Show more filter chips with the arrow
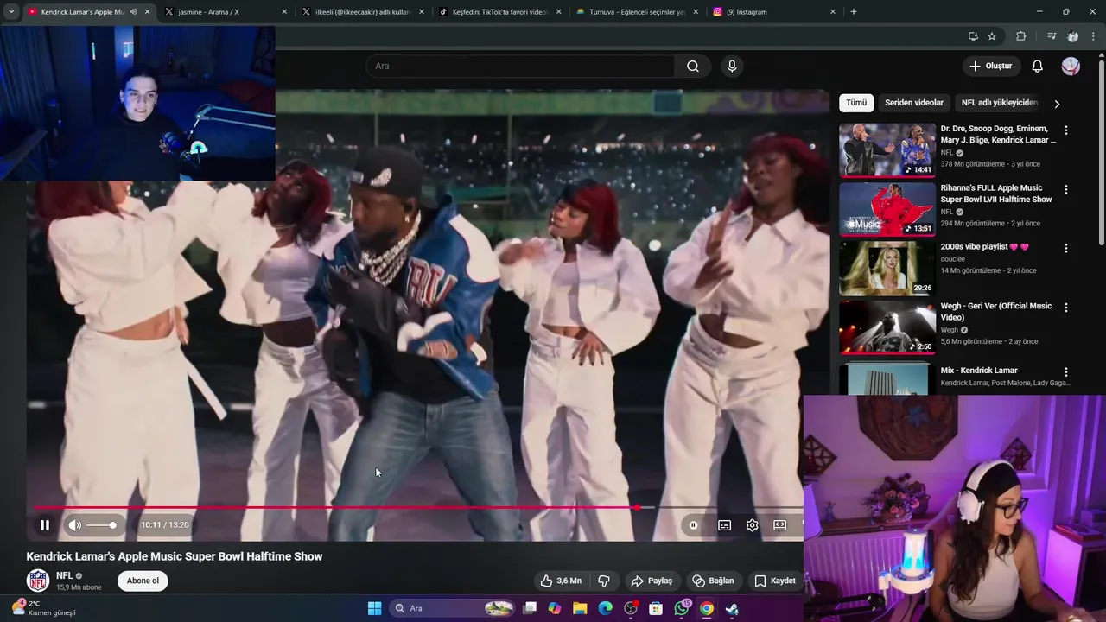The height and width of the screenshot is (622, 1106). 1056,104
